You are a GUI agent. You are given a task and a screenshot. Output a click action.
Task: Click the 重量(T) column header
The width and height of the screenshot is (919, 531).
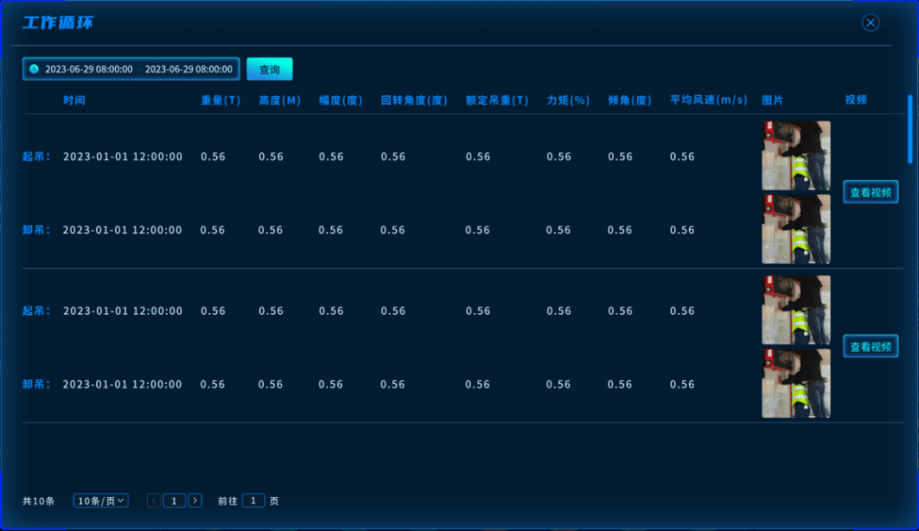(221, 100)
